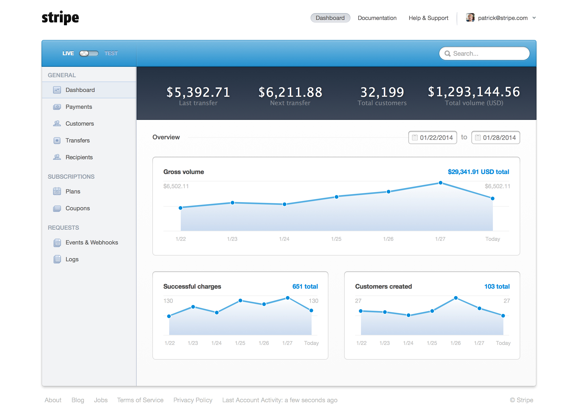Click the Recipients icon in sidebar
This screenshot has height=418, width=578.
coord(57,157)
